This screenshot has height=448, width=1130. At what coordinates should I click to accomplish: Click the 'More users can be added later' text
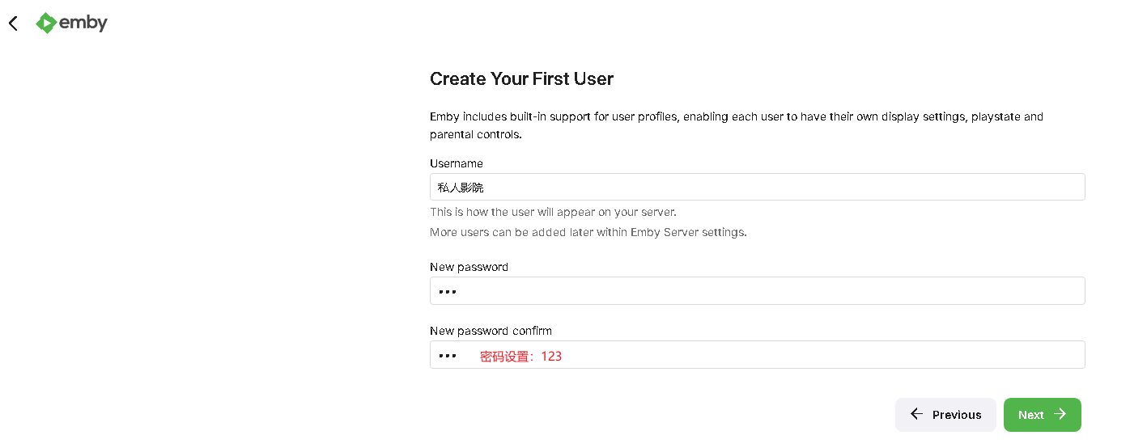(x=588, y=232)
